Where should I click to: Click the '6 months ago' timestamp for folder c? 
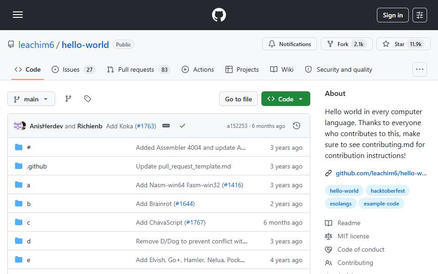(283, 222)
